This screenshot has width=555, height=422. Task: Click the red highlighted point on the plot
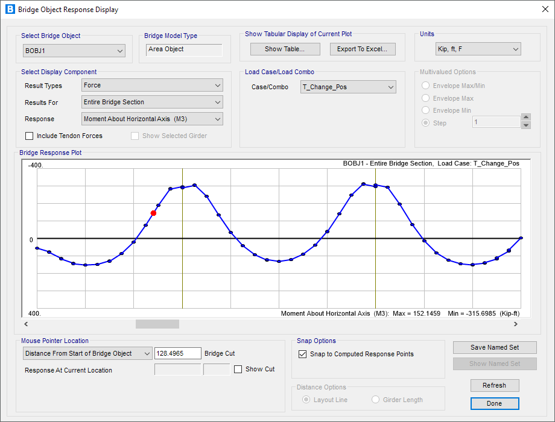pyautogui.click(x=153, y=213)
